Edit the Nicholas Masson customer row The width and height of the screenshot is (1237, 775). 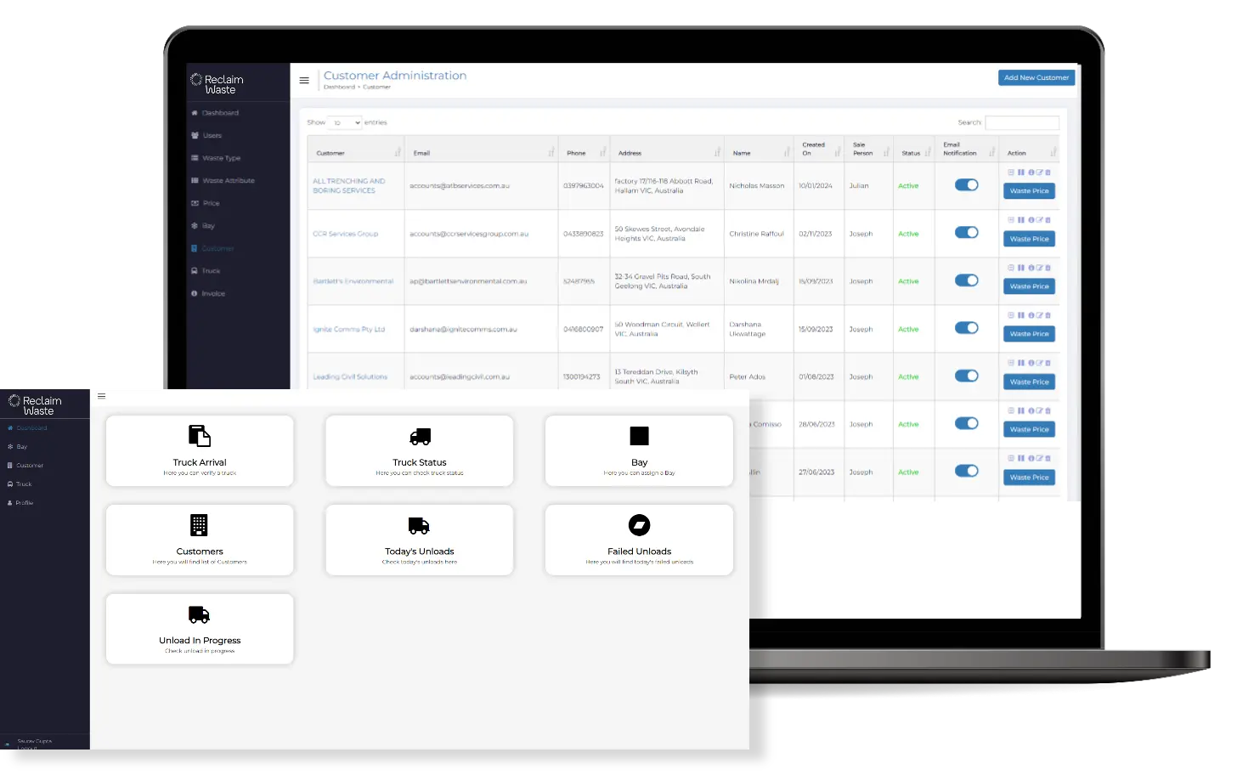tap(1039, 173)
